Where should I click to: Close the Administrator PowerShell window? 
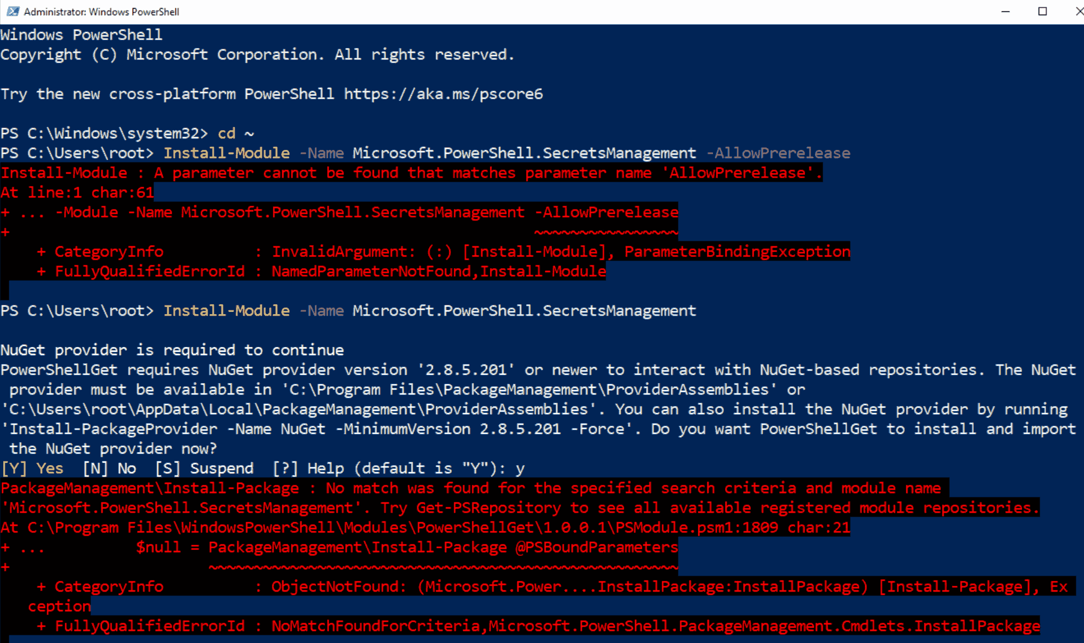pyautogui.click(x=1079, y=11)
